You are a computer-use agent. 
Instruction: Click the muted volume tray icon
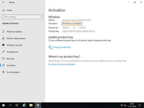tap(125, 105)
